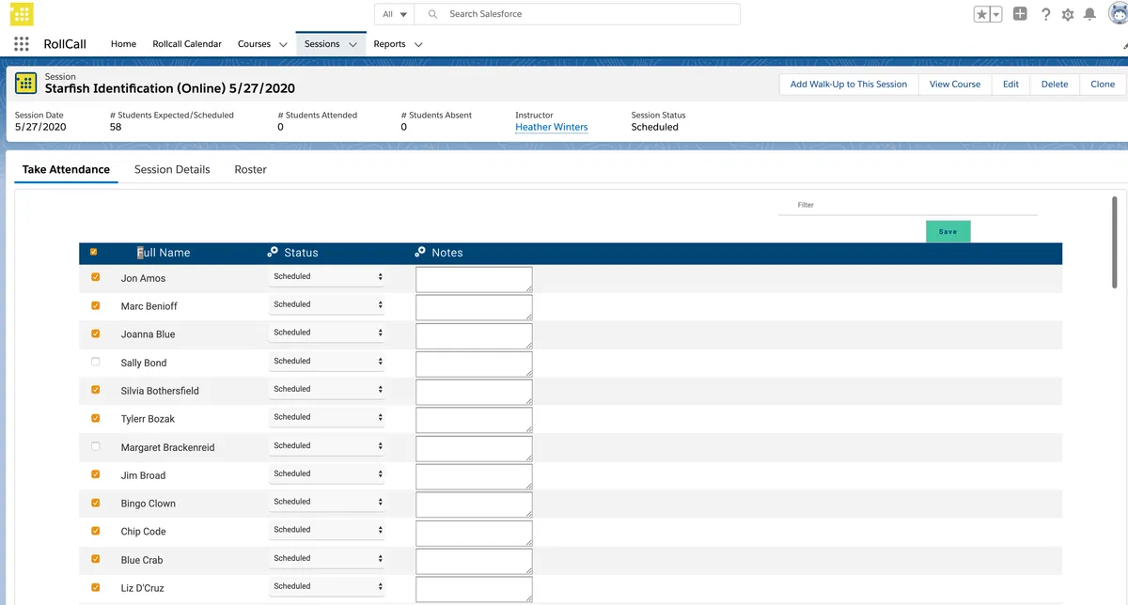The height and width of the screenshot is (605, 1128).
Task: Check the Margaret Brackenreid checkbox
Action: (96, 446)
